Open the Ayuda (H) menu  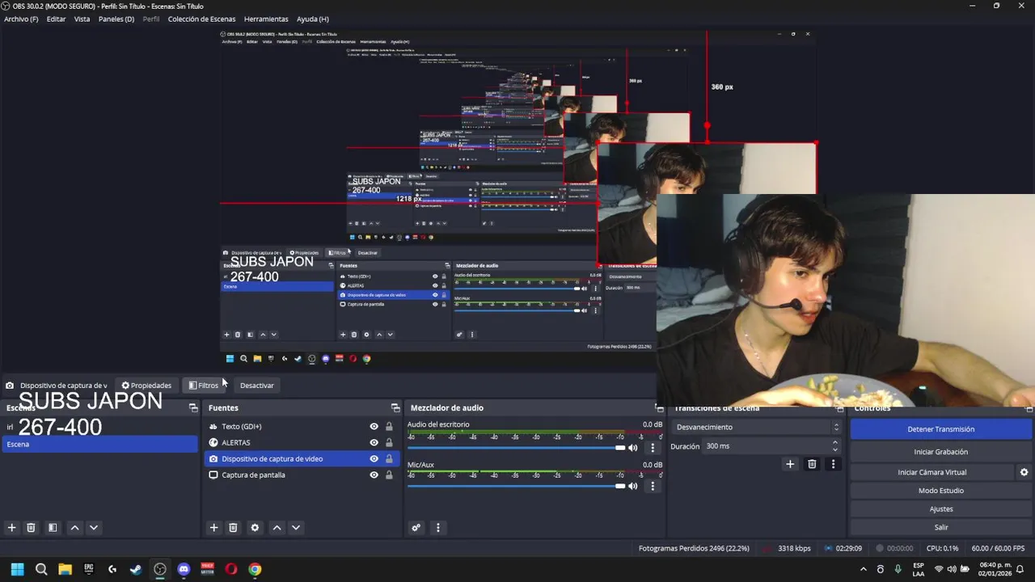click(312, 19)
